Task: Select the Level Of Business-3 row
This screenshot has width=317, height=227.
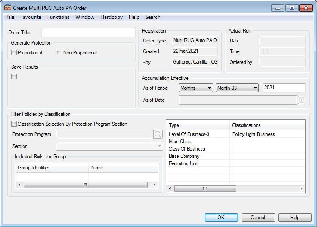Action: pos(236,134)
